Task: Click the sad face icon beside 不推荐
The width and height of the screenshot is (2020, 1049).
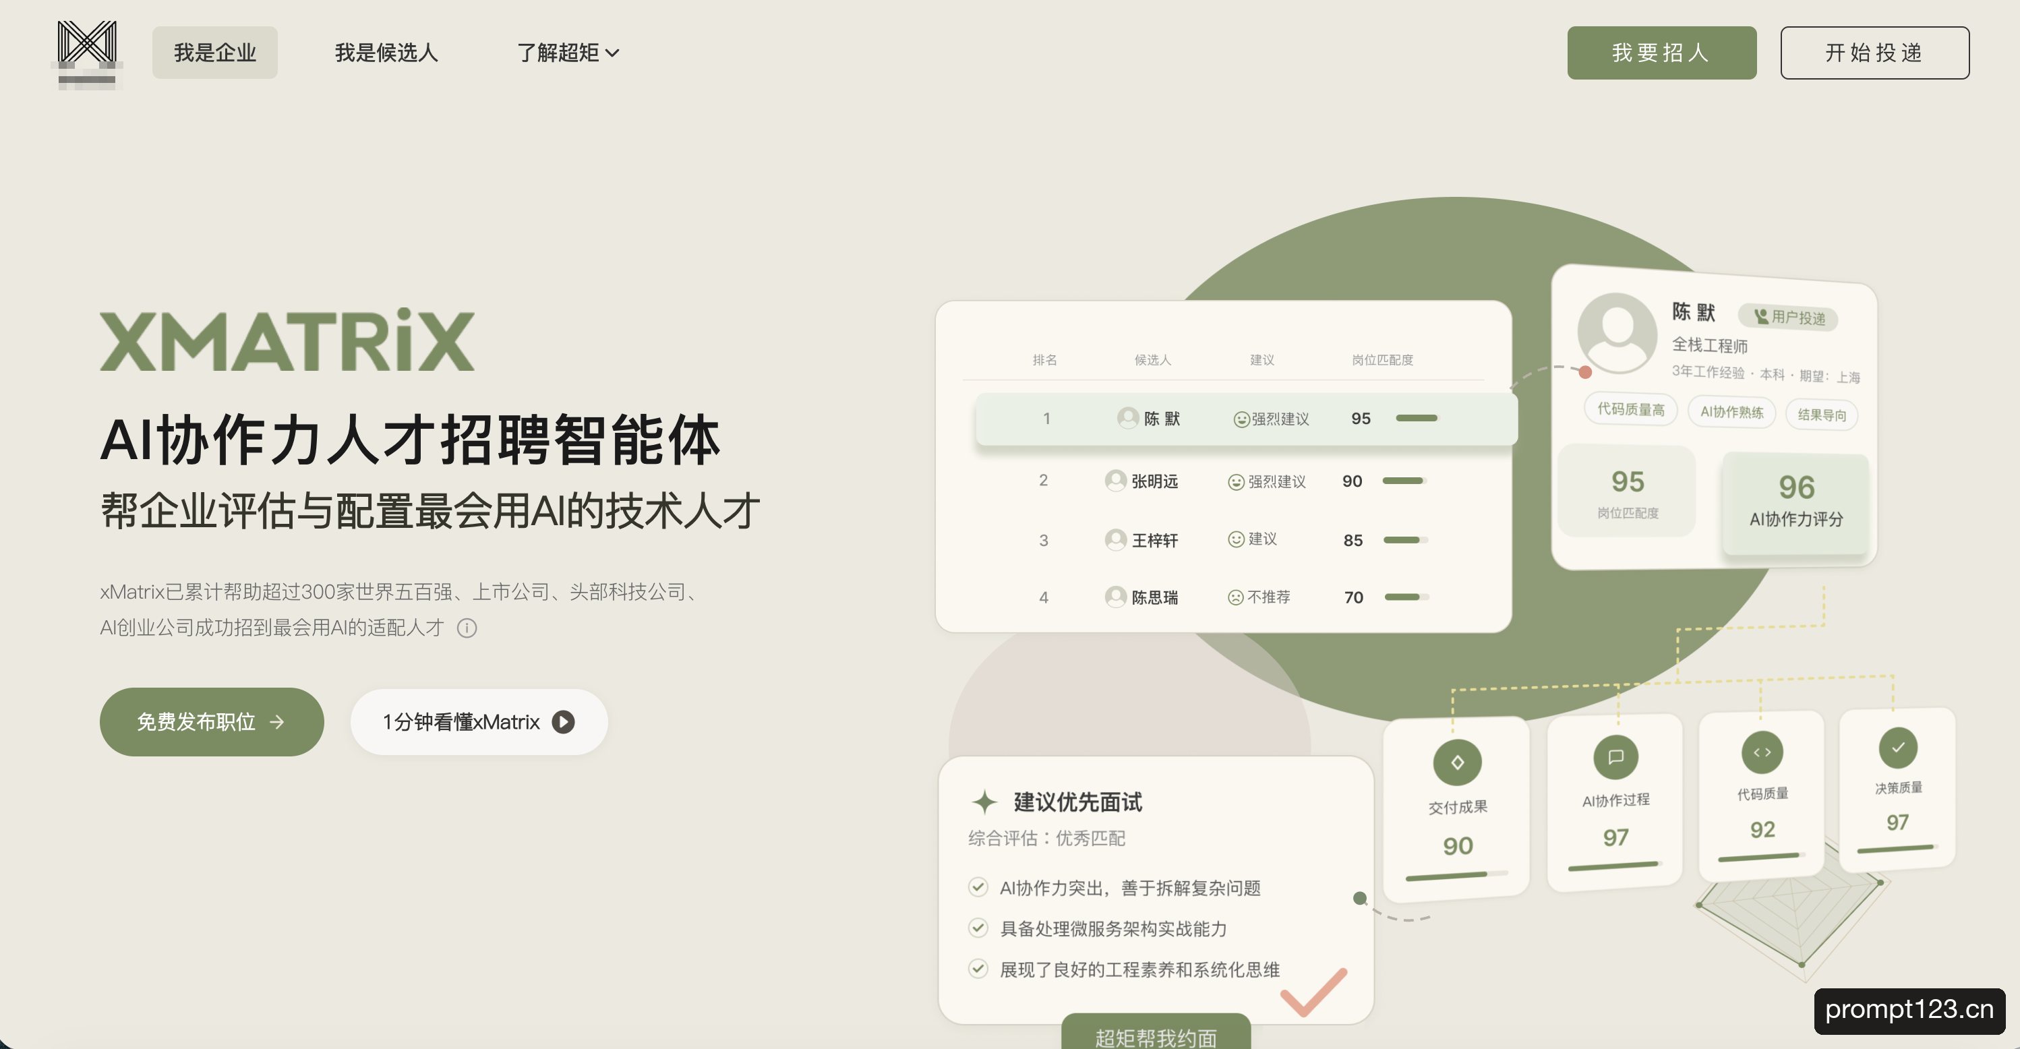Action: (x=1236, y=597)
